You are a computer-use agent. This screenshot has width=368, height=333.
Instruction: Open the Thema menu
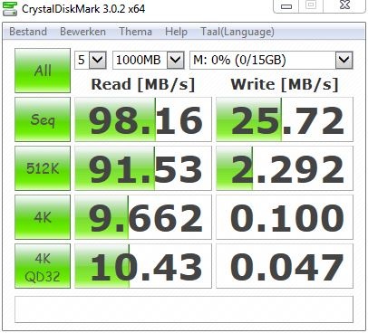click(x=135, y=32)
